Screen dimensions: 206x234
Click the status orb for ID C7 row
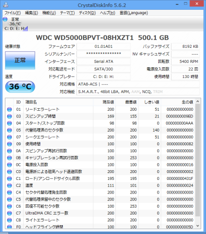[9, 213]
